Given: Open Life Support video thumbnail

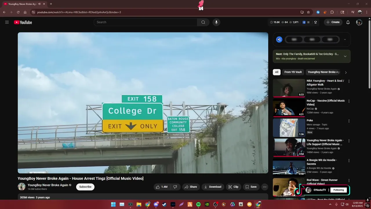Looking at the screenshot, I should (289, 147).
